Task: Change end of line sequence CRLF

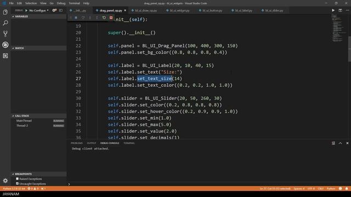Action: coord(320,188)
